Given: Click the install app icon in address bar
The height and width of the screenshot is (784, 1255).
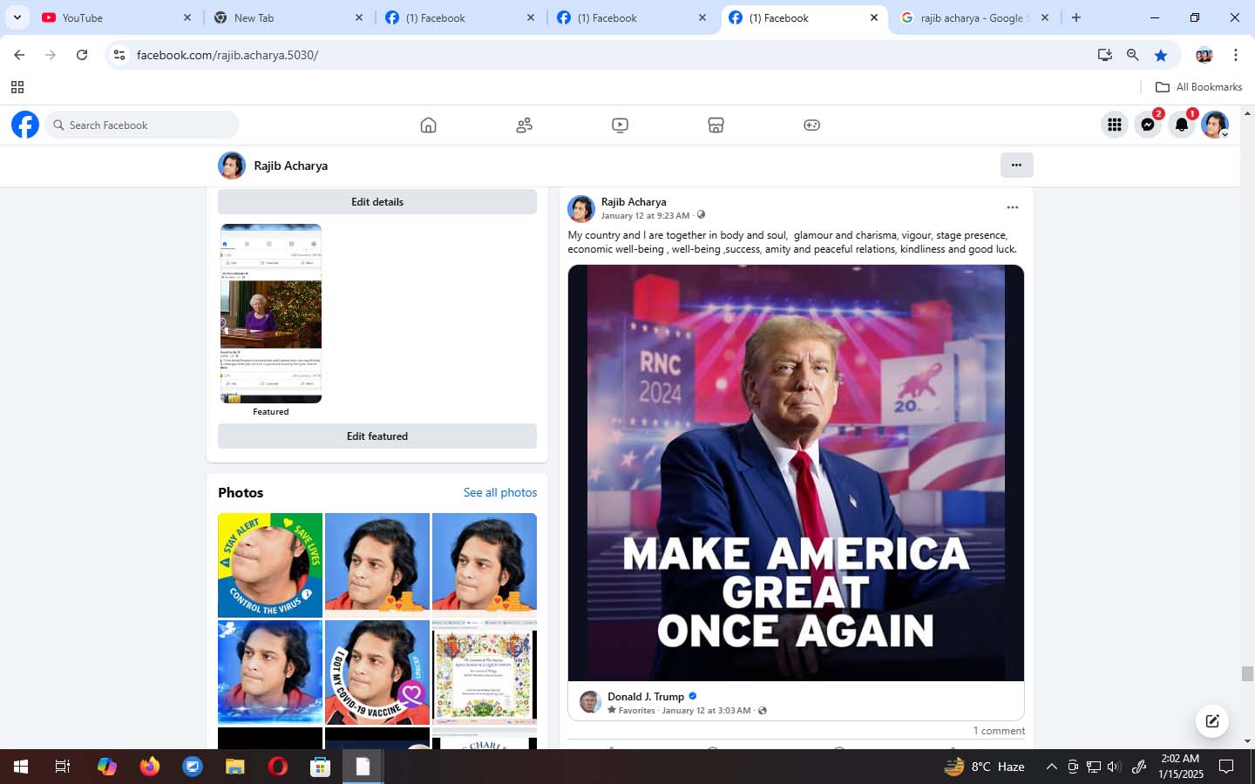Looking at the screenshot, I should pos(1105,55).
